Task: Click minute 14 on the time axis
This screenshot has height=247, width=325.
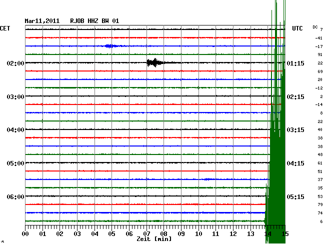Action: tap(268, 234)
